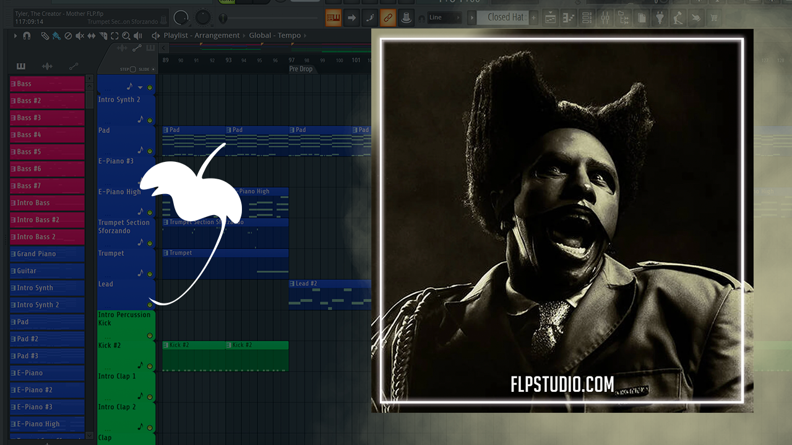Mute the Pad track via green LED
The image size is (792, 445).
click(150, 150)
